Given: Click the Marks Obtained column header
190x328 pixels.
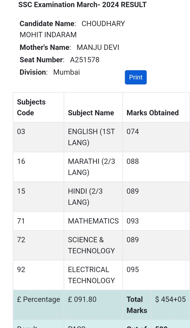Looking at the screenshot, I should (153, 113).
